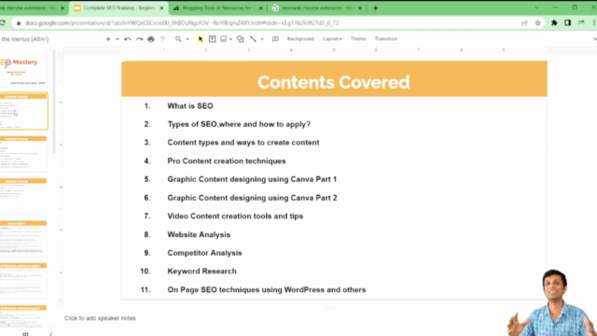Click the Insert image icon
597x336 pixels.
tap(224, 39)
